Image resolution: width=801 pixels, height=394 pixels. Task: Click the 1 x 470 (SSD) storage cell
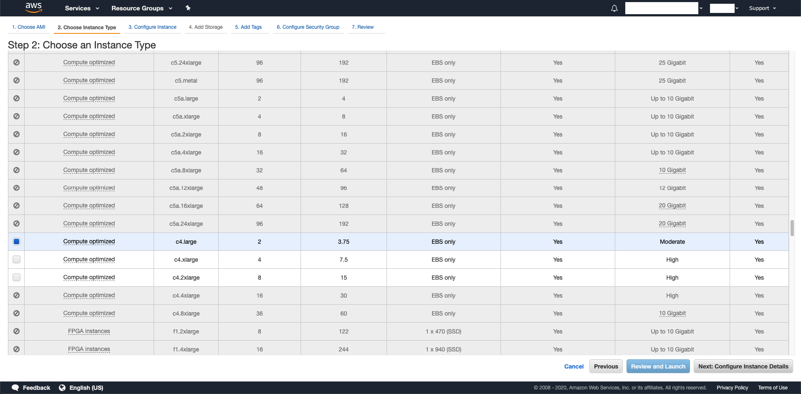[x=444, y=331]
